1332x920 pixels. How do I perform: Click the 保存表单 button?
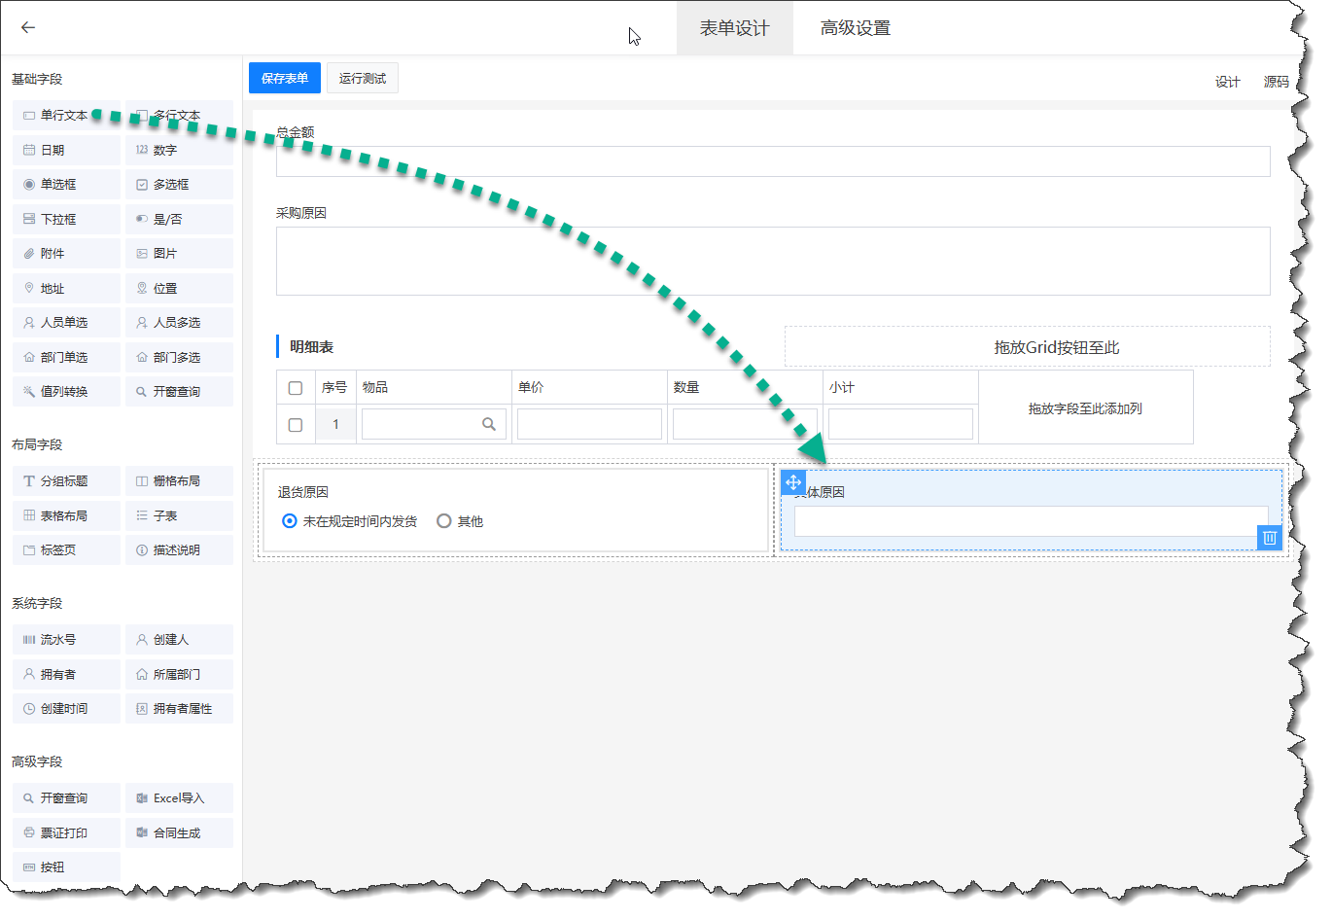point(284,79)
